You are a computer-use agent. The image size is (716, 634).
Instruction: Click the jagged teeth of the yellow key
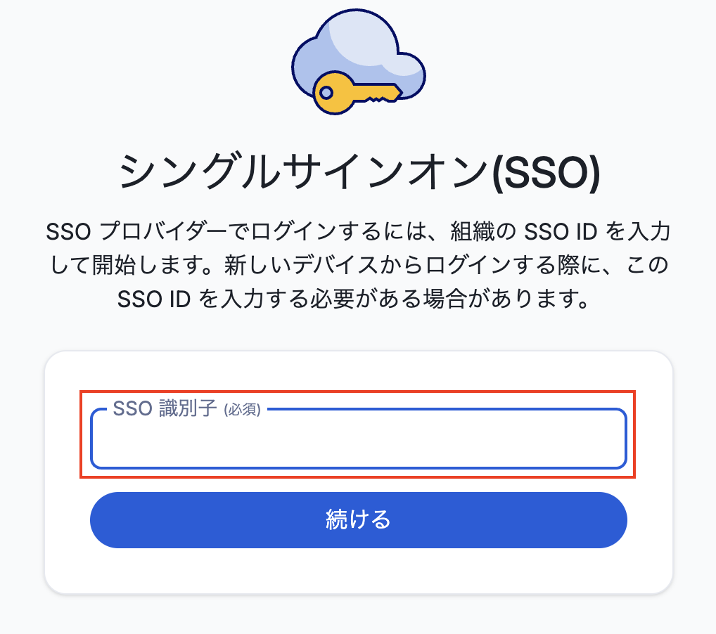click(380, 95)
